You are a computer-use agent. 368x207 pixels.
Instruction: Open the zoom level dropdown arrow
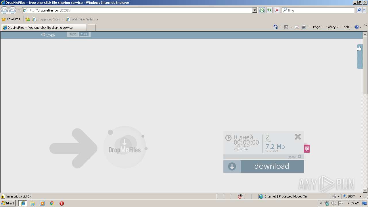click(x=361, y=196)
